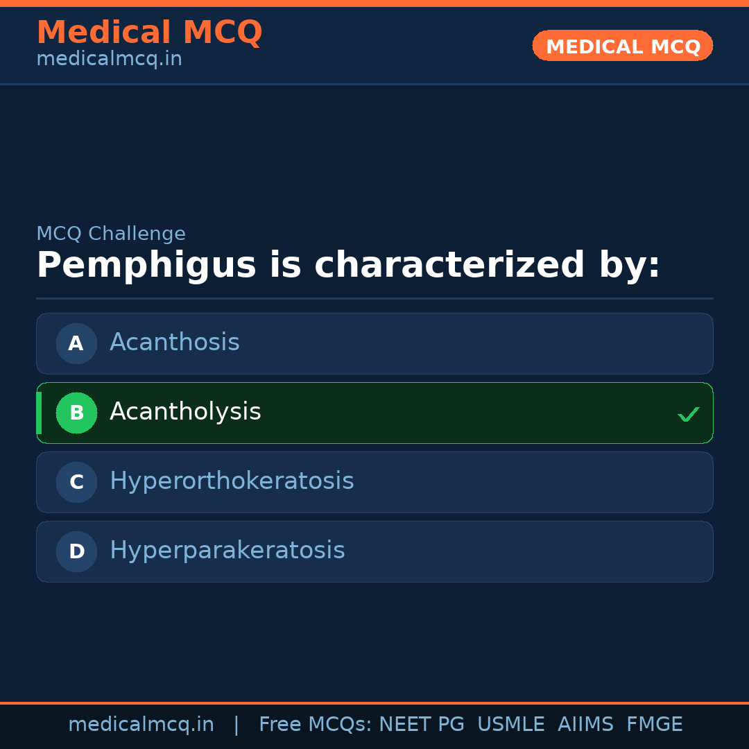Click the FMGE footer label

(x=654, y=725)
